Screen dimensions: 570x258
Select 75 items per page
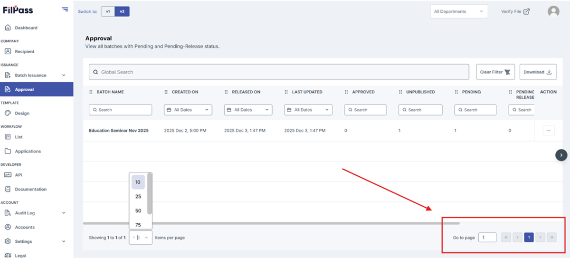pyautogui.click(x=138, y=225)
